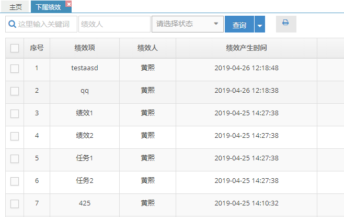Click the search magnifier icon
This screenshot has width=344, height=217.
[12, 24]
